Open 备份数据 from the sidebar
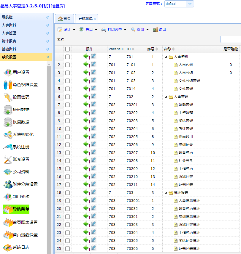 pyautogui.click(x=17, y=110)
